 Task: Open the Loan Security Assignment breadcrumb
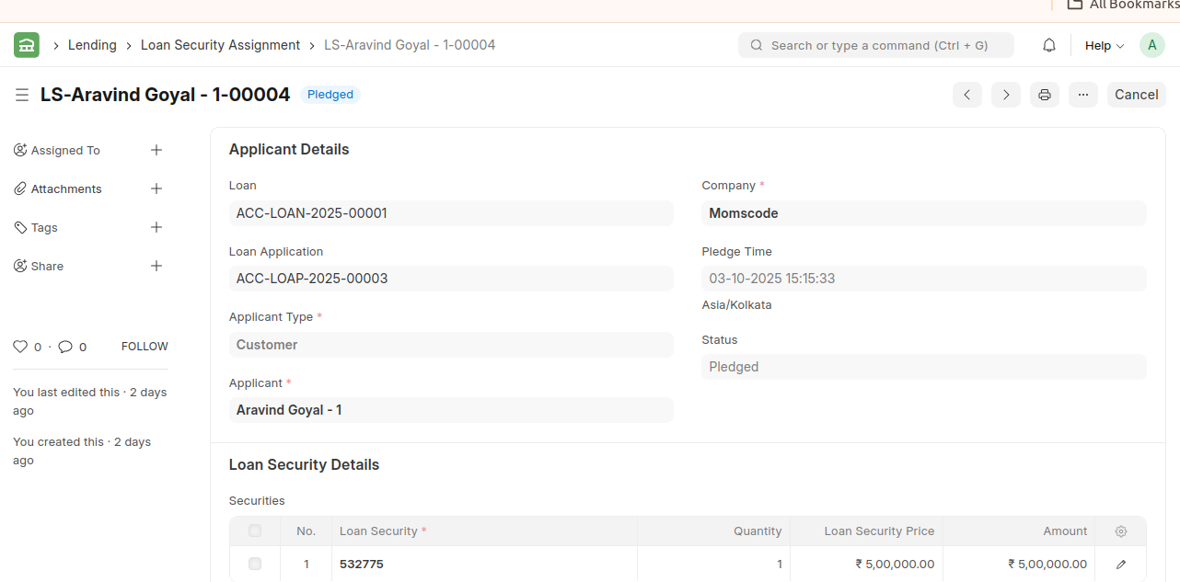tap(220, 45)
